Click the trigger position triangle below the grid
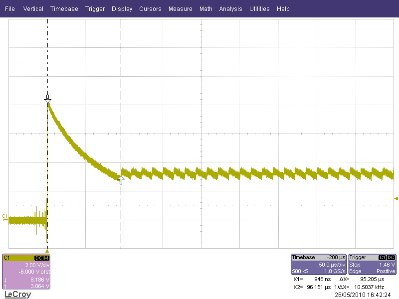399x299 pixels. (47, 251)
